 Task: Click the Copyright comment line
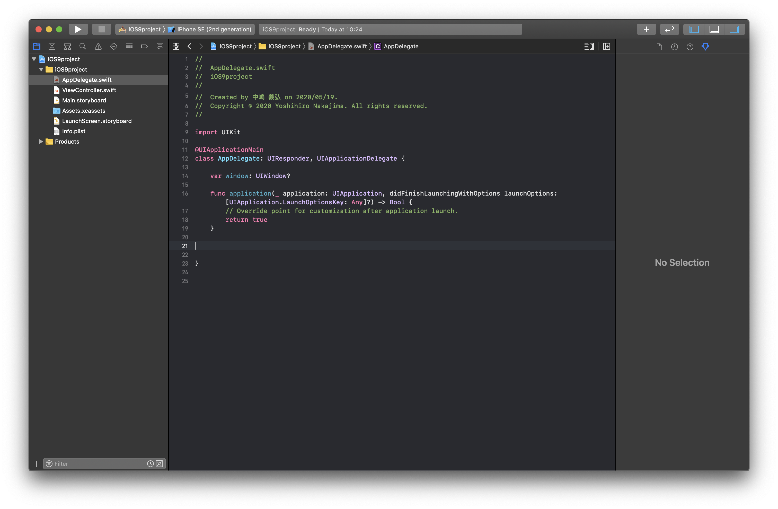(311, 106)
